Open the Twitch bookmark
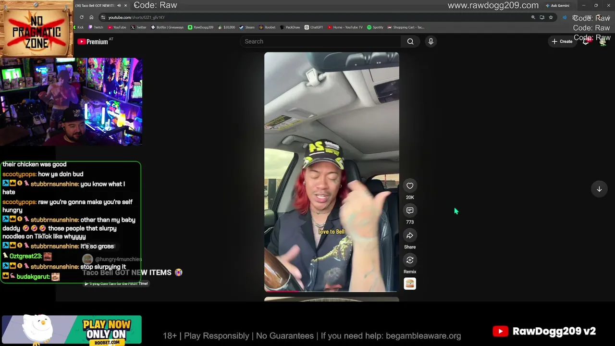The height and width of the screenshot is (346, 615). [x=96, y=27]
